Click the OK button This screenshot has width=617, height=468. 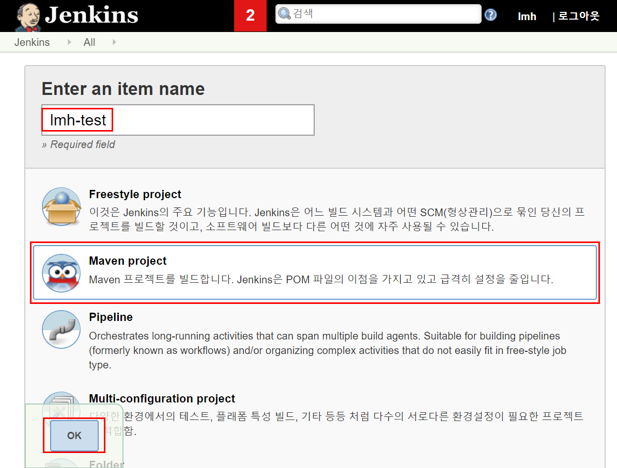[x=74, y=435]
